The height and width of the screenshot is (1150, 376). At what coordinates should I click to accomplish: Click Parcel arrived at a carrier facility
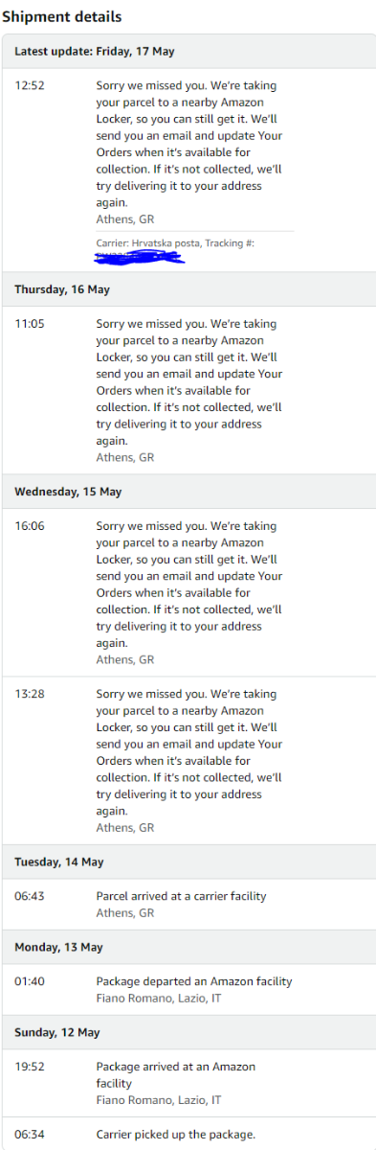[x=181, y=896]
